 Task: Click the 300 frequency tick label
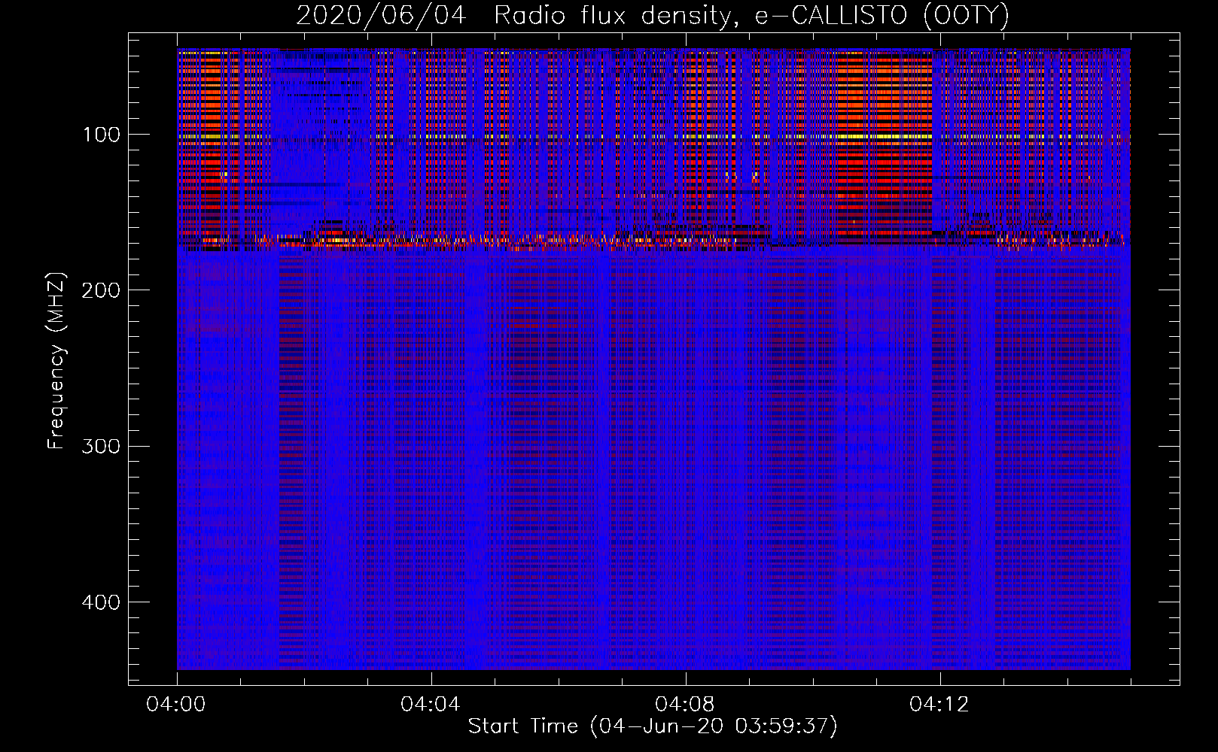pyautogui.click(x=101, y=447)
